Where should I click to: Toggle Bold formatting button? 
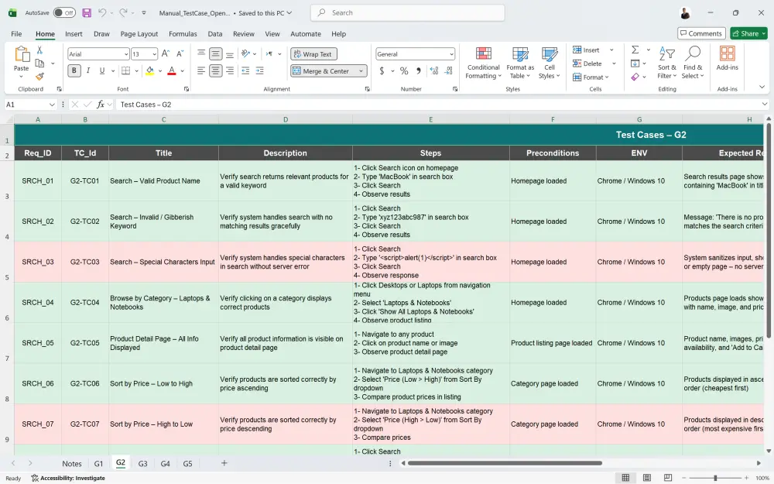pyautogui.click(x=74, y=71)
